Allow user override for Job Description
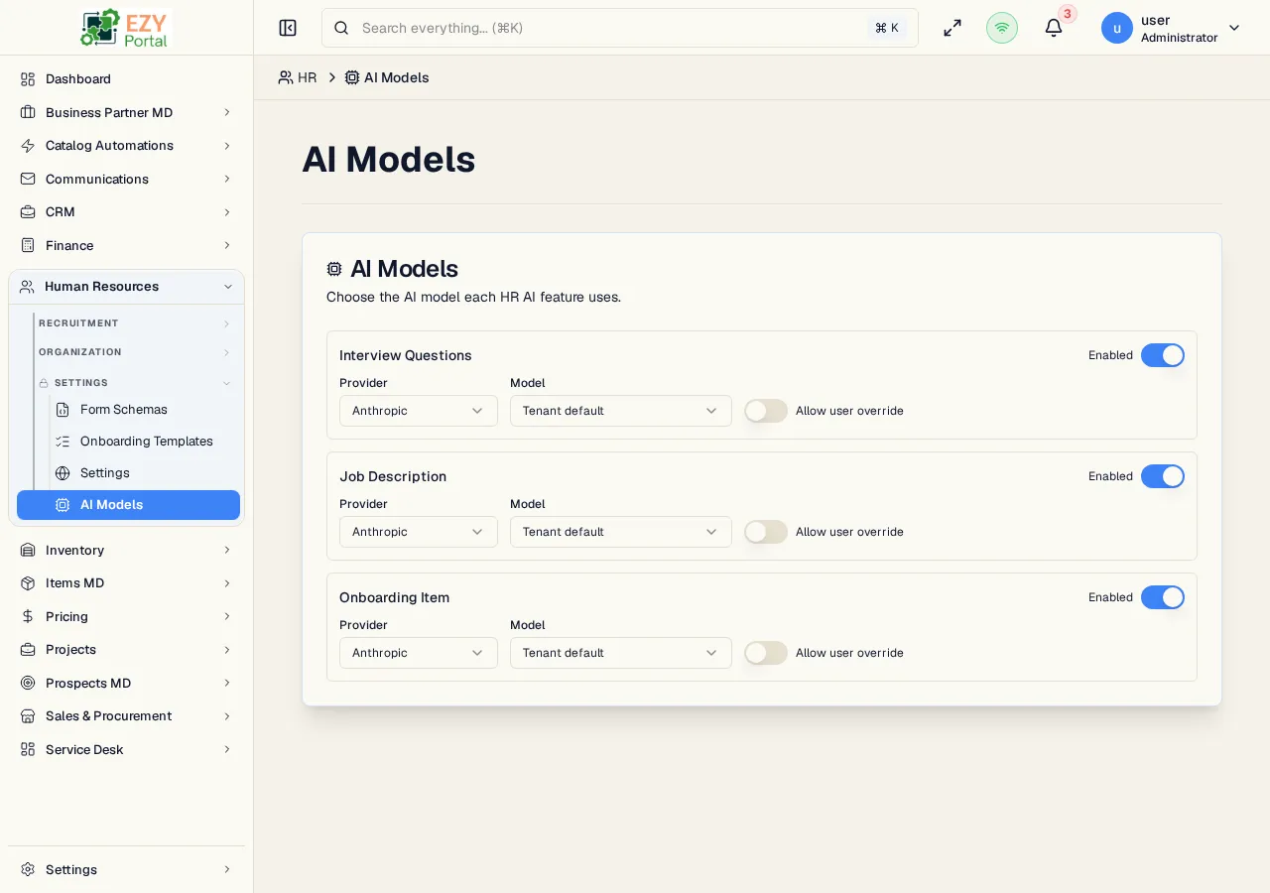1270x893 pixels. [x=766, y=532]
